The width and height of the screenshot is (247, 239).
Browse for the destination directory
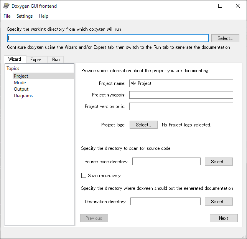(x=219, y=202)
